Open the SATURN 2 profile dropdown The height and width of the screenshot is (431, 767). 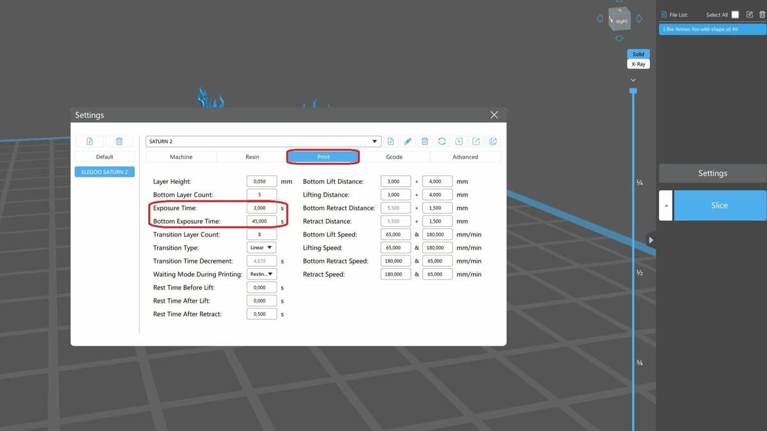click(375, 142)
